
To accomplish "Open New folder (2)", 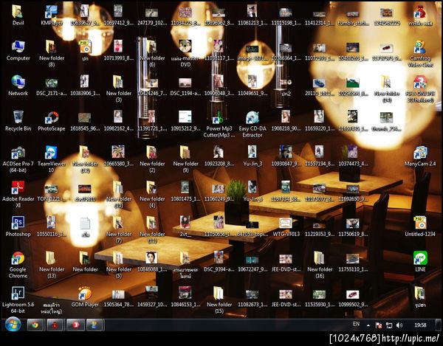I will [x=152, y=159].
